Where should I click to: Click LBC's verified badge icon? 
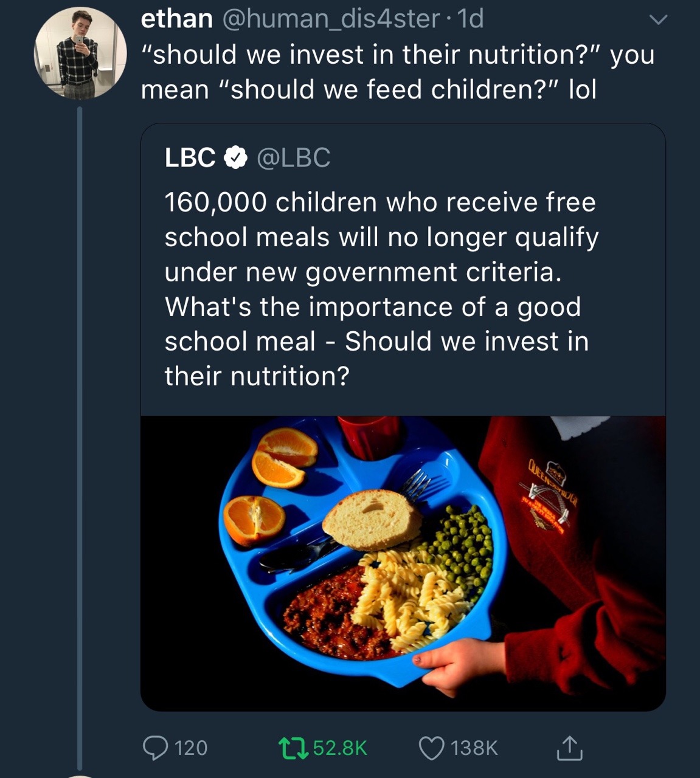coord(235,158)
